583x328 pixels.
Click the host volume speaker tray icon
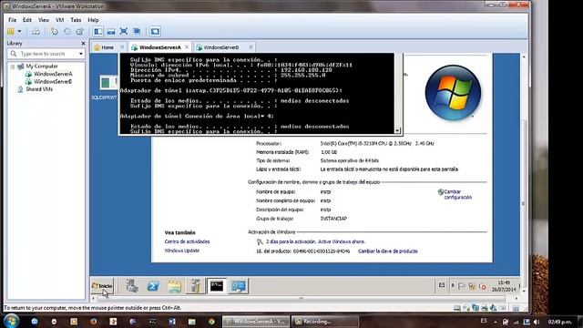click(537, 322)
